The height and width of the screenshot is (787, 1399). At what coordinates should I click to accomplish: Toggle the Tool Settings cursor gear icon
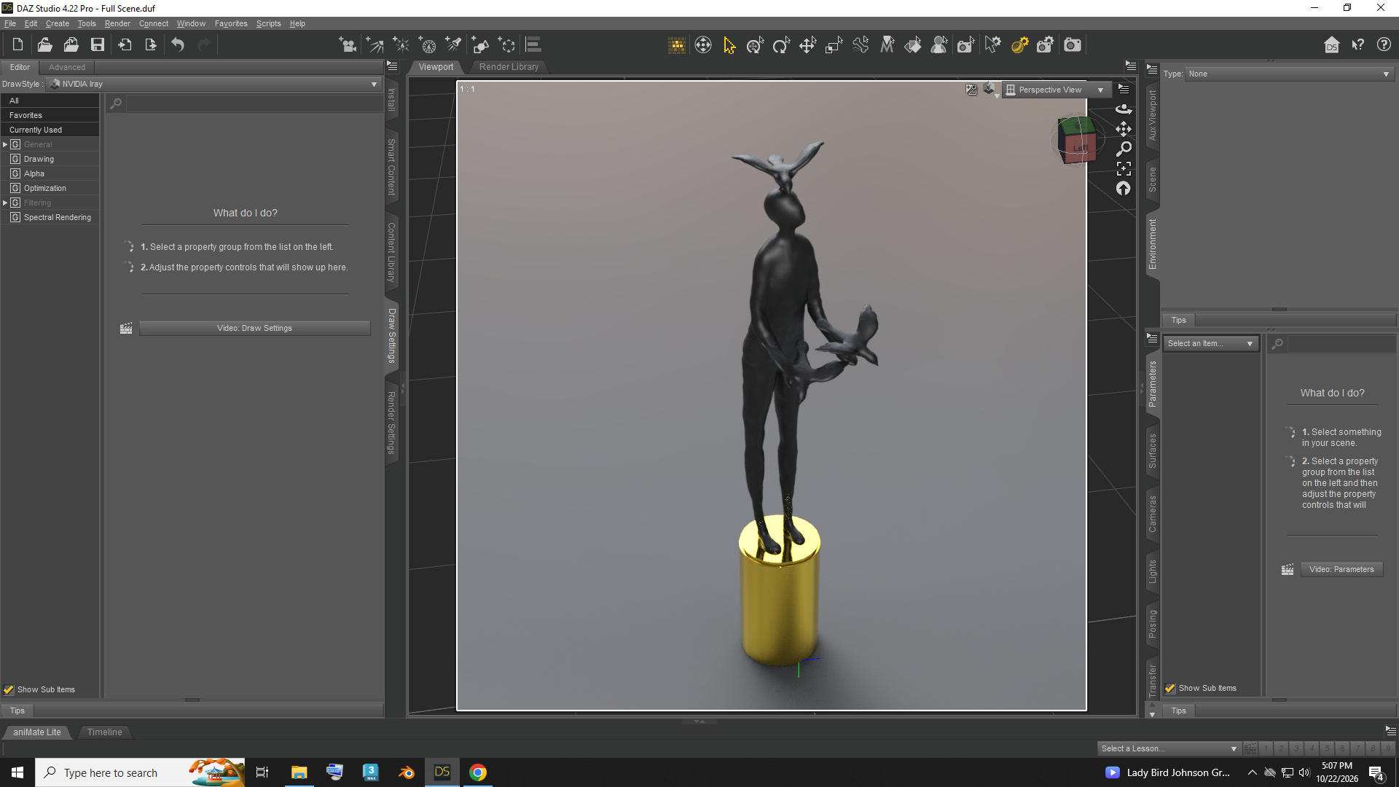point(992,45)
